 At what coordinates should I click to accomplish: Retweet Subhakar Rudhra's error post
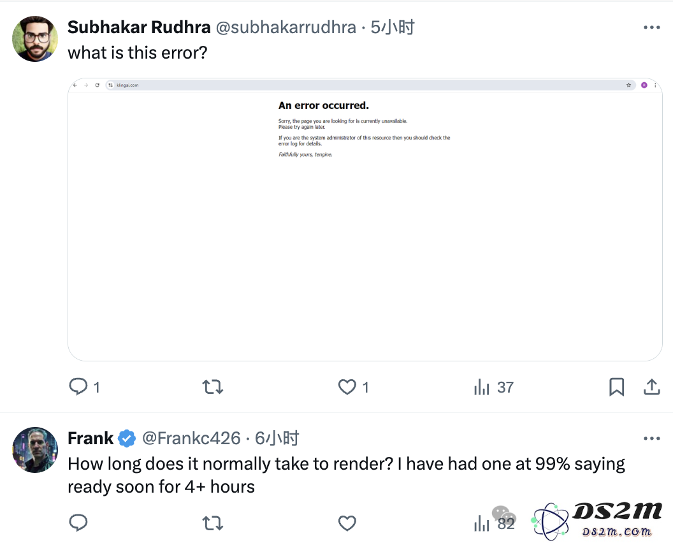tap(213, 387)
